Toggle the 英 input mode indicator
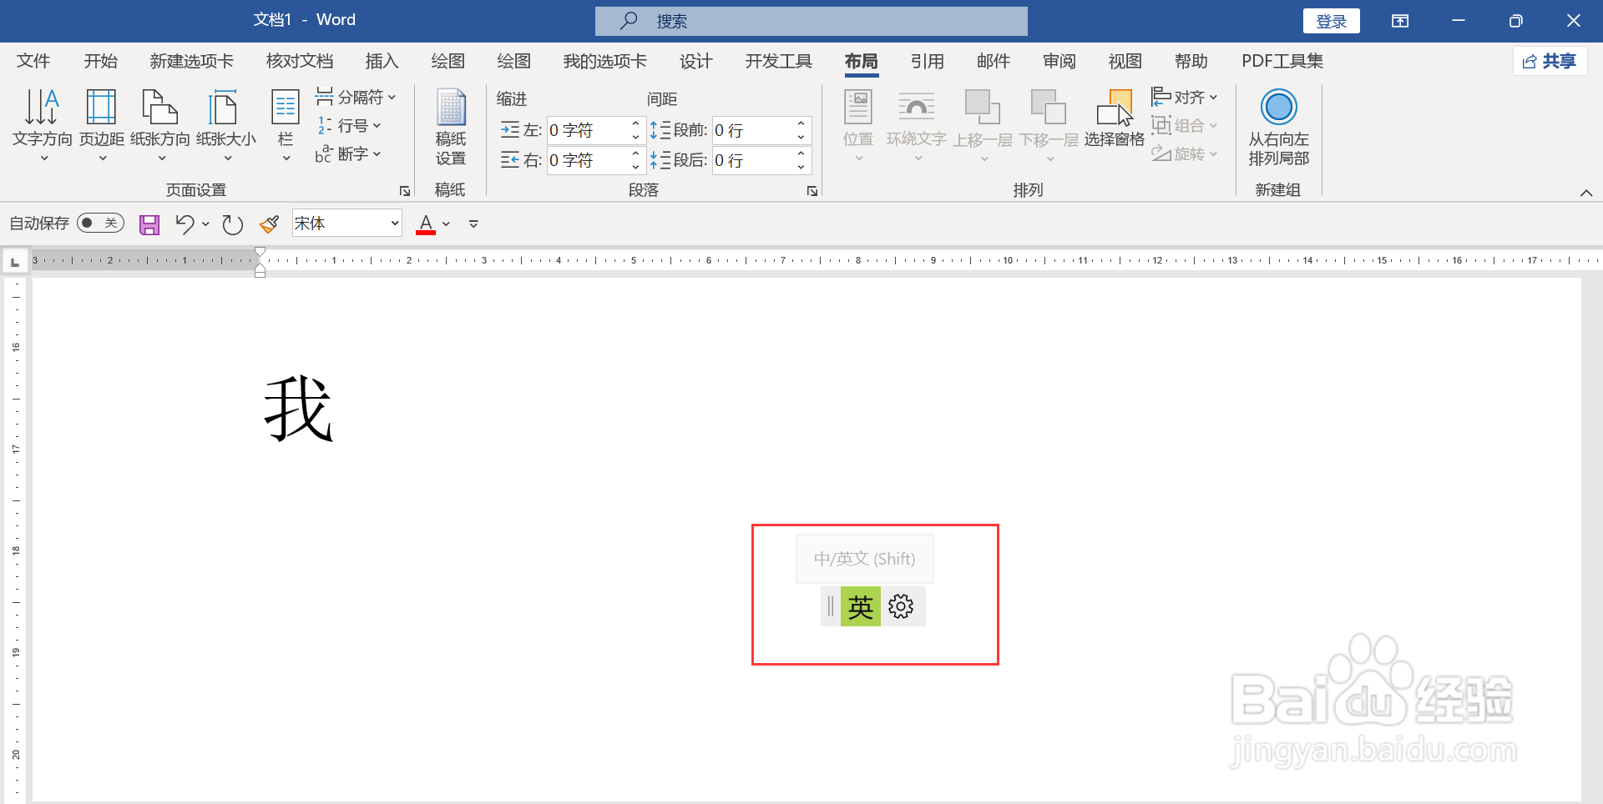Image resolution: width=1603 pixels, height=804 pixels. (x=861, y=606)
